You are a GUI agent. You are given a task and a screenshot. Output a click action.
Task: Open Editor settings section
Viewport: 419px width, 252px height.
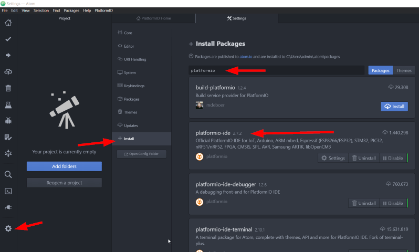[142, 46]
